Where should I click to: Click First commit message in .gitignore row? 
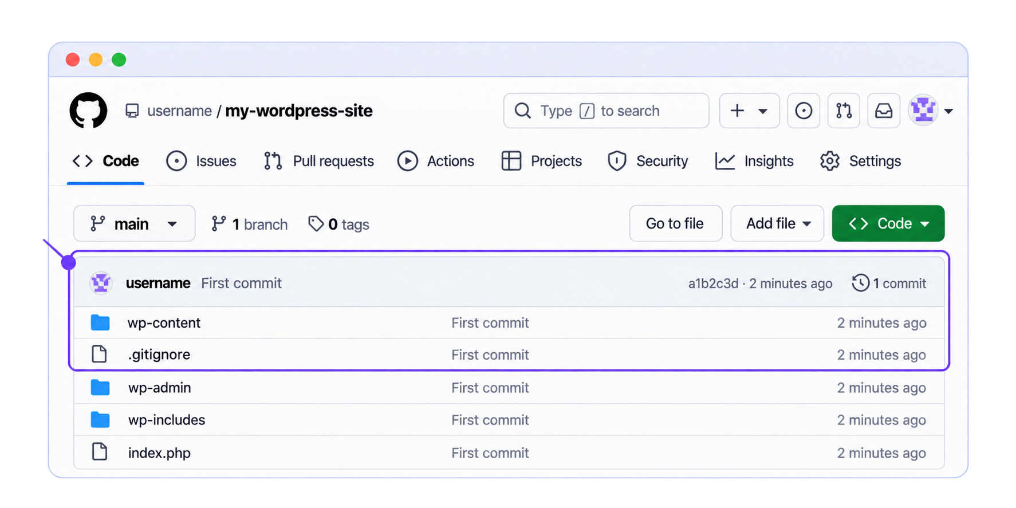pyautogui.click(x=490, y=355)
